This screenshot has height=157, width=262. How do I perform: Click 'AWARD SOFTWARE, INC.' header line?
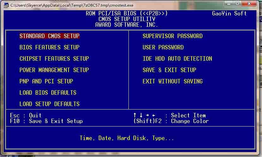coord(127,25)
